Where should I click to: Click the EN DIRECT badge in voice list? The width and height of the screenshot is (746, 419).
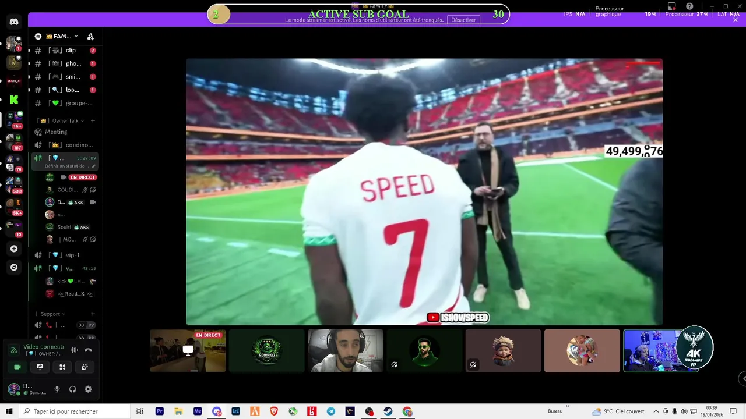tap(83, 177)
